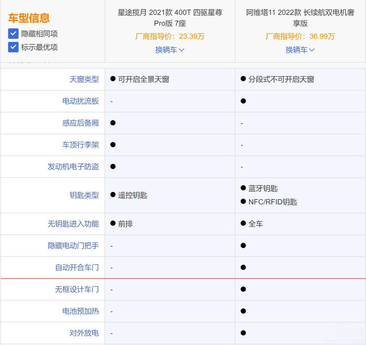This screenshot has width=366, height=345.
Task: Click the 电池预加热 row label
Action: (x=85, y=311)
